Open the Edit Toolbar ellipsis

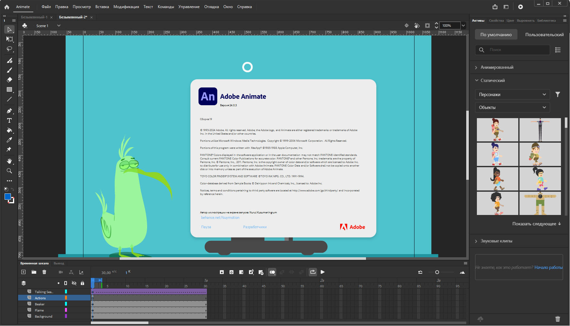point(9,181)
